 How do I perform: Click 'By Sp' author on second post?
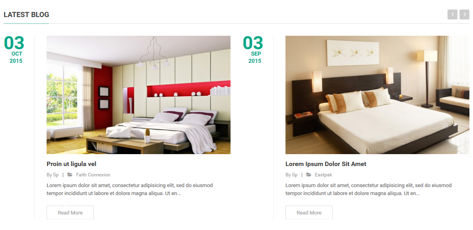pos(291,175)
